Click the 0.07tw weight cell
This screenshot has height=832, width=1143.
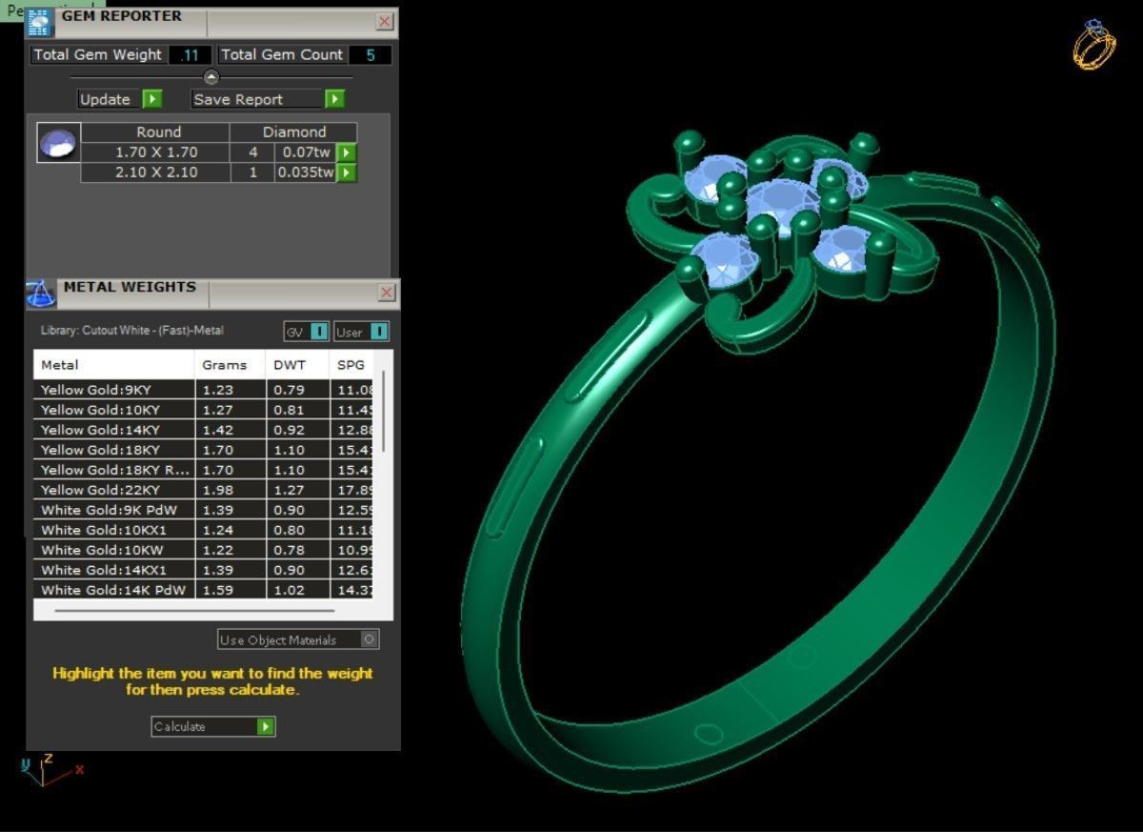click(x=306, y=152)
